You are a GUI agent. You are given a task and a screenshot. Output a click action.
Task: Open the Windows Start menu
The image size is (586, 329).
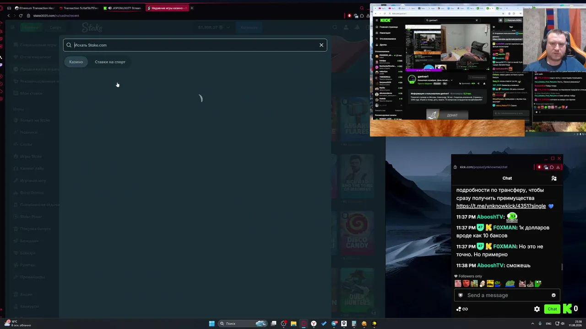coord(212,324)
